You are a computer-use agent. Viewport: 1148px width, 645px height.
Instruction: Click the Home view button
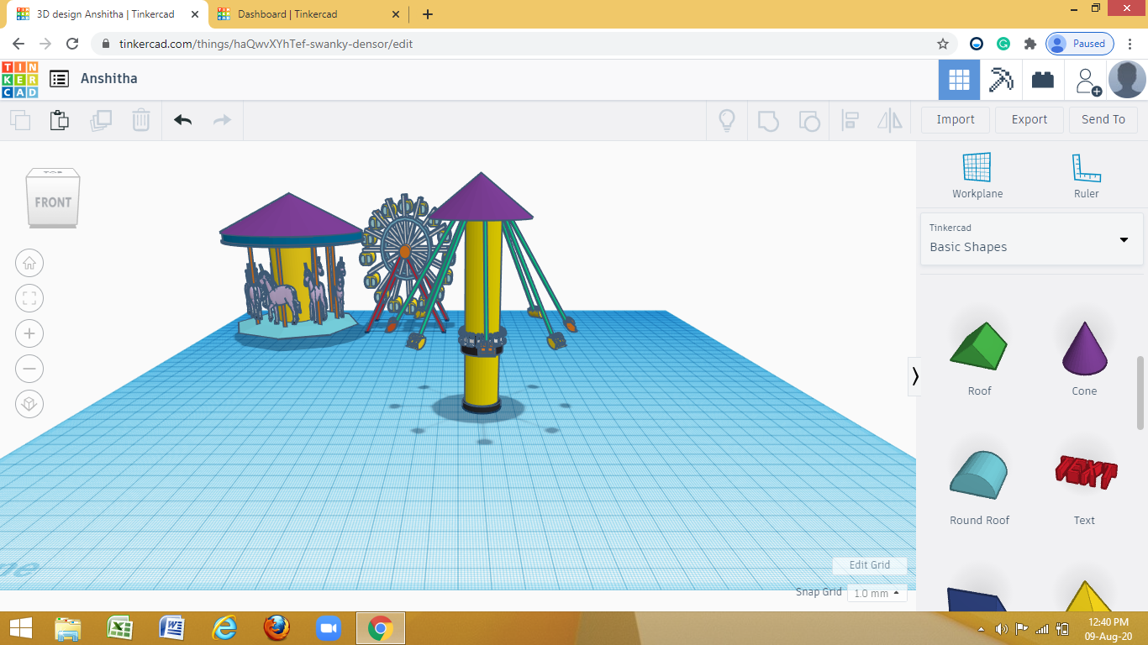pyautogui.click(x=29, y=263)
